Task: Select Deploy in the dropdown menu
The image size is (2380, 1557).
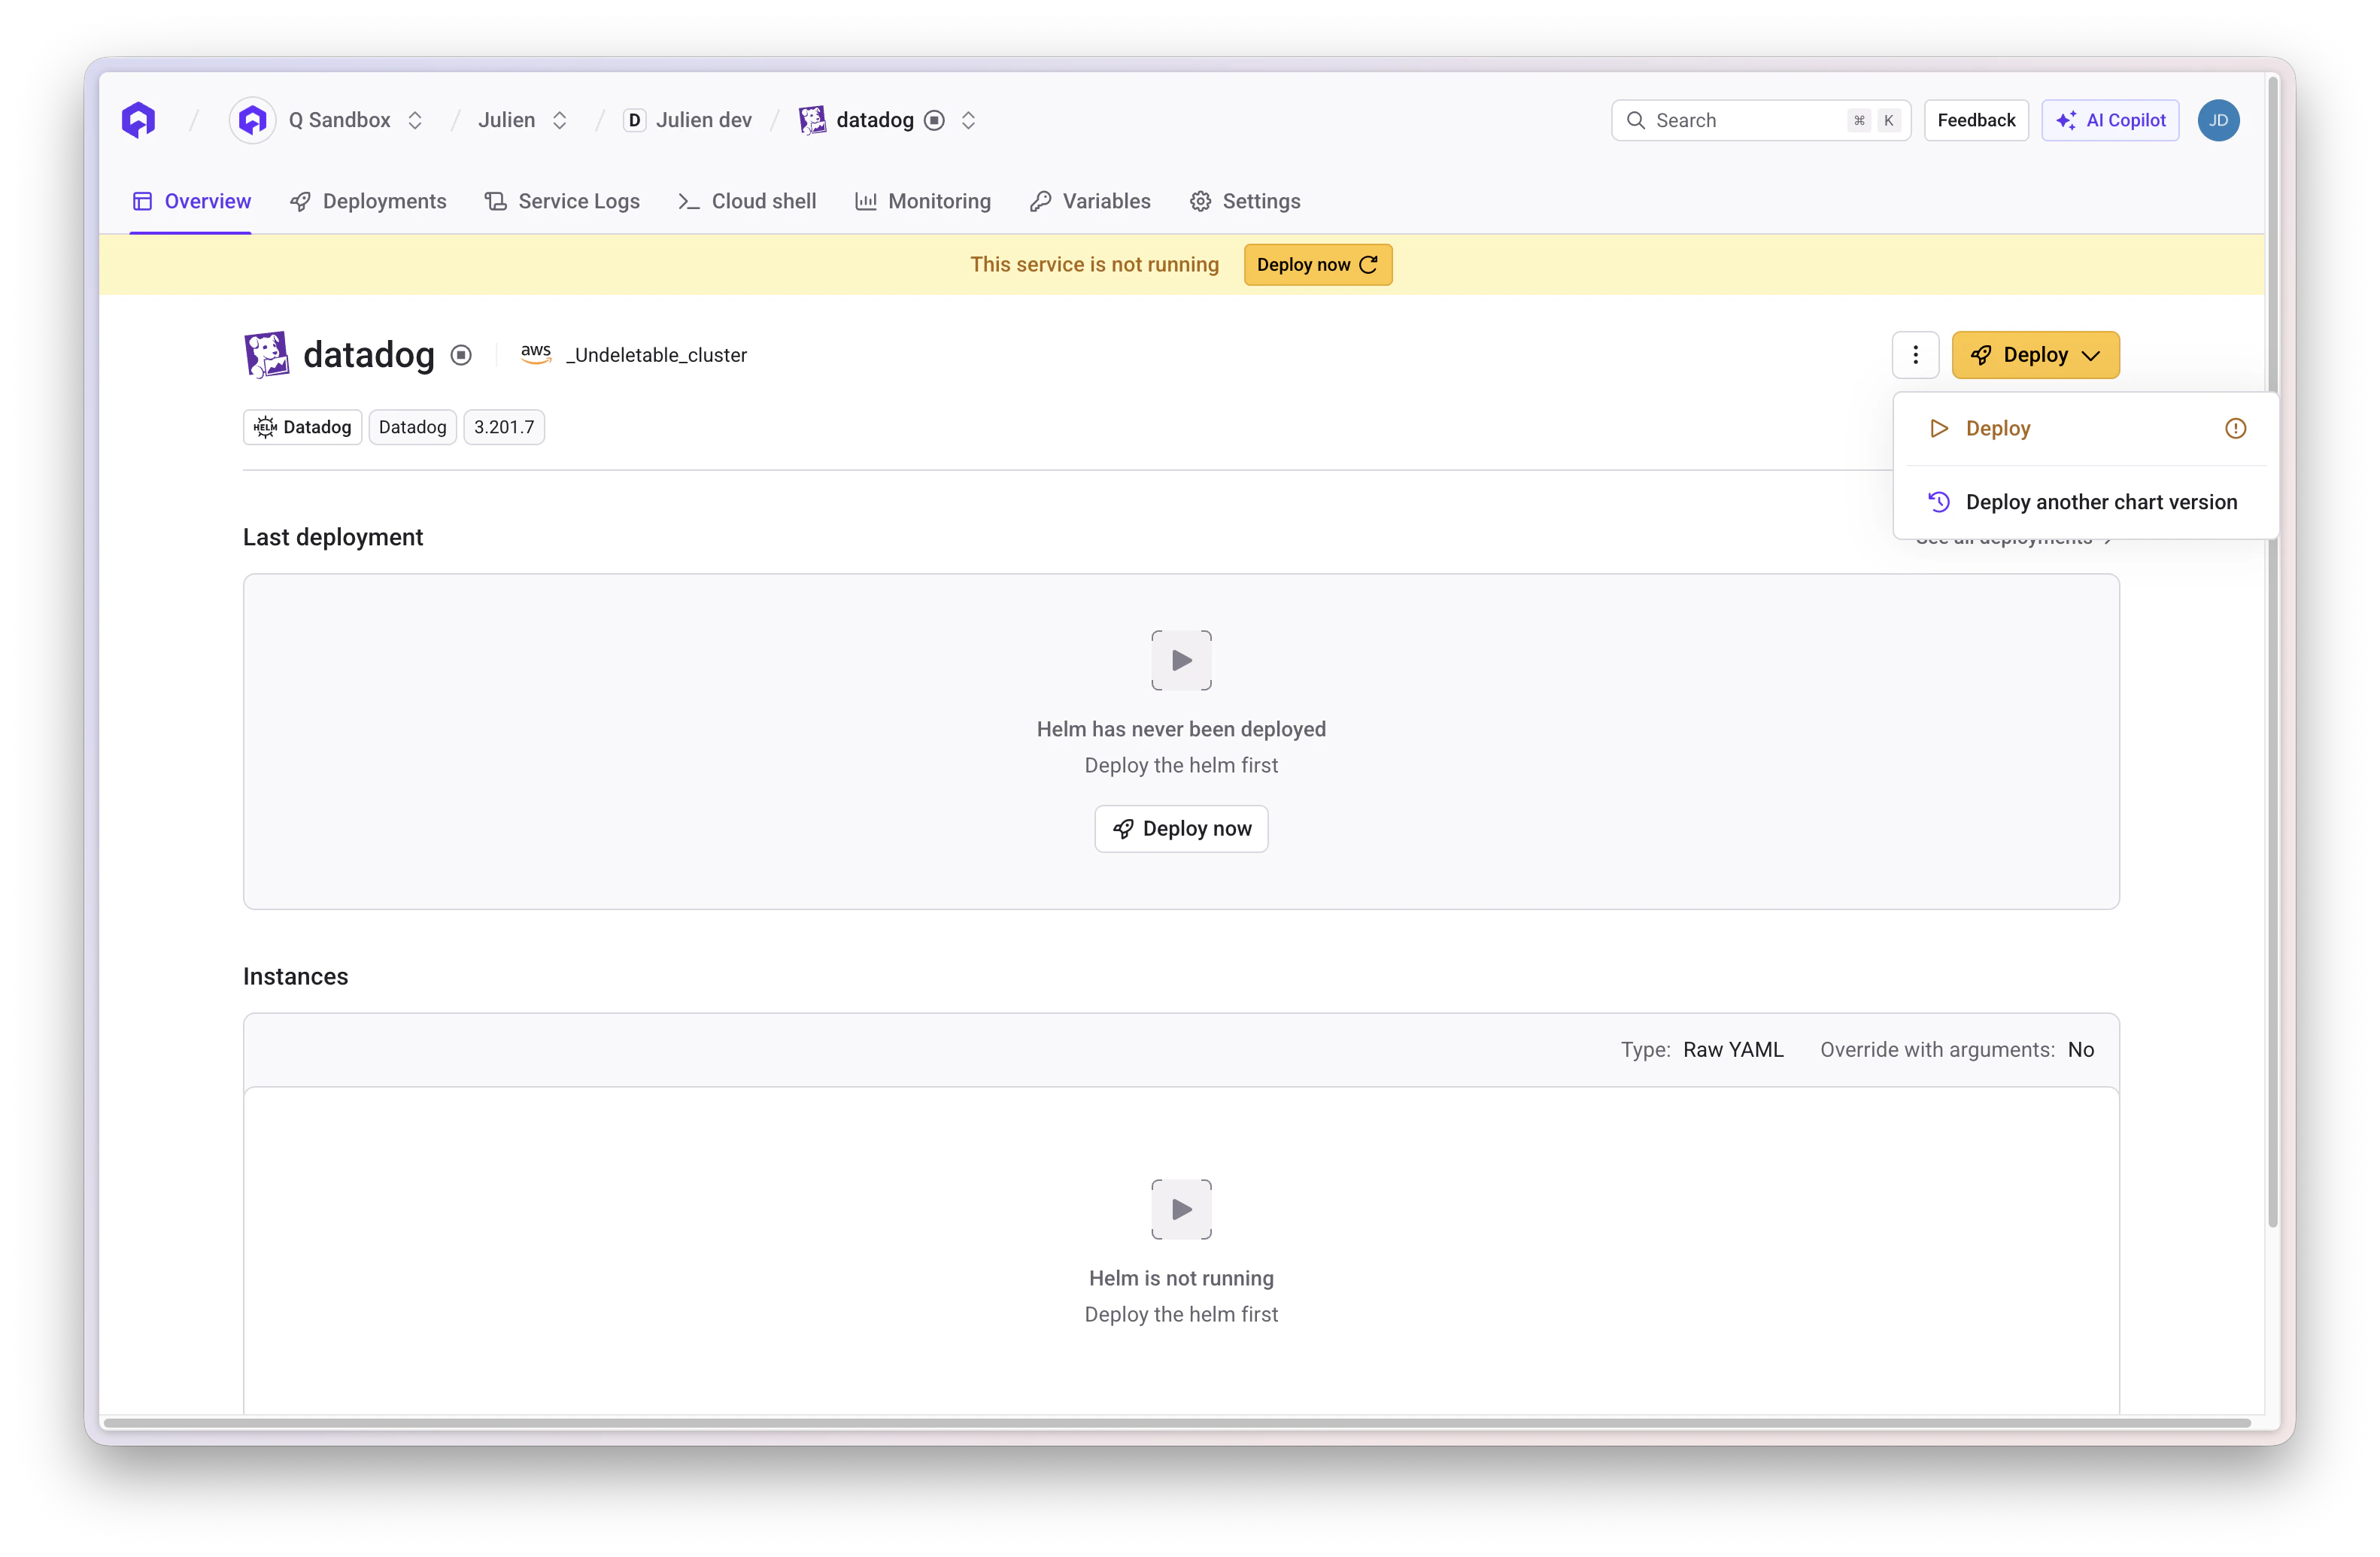Action: click(2086, 428)
